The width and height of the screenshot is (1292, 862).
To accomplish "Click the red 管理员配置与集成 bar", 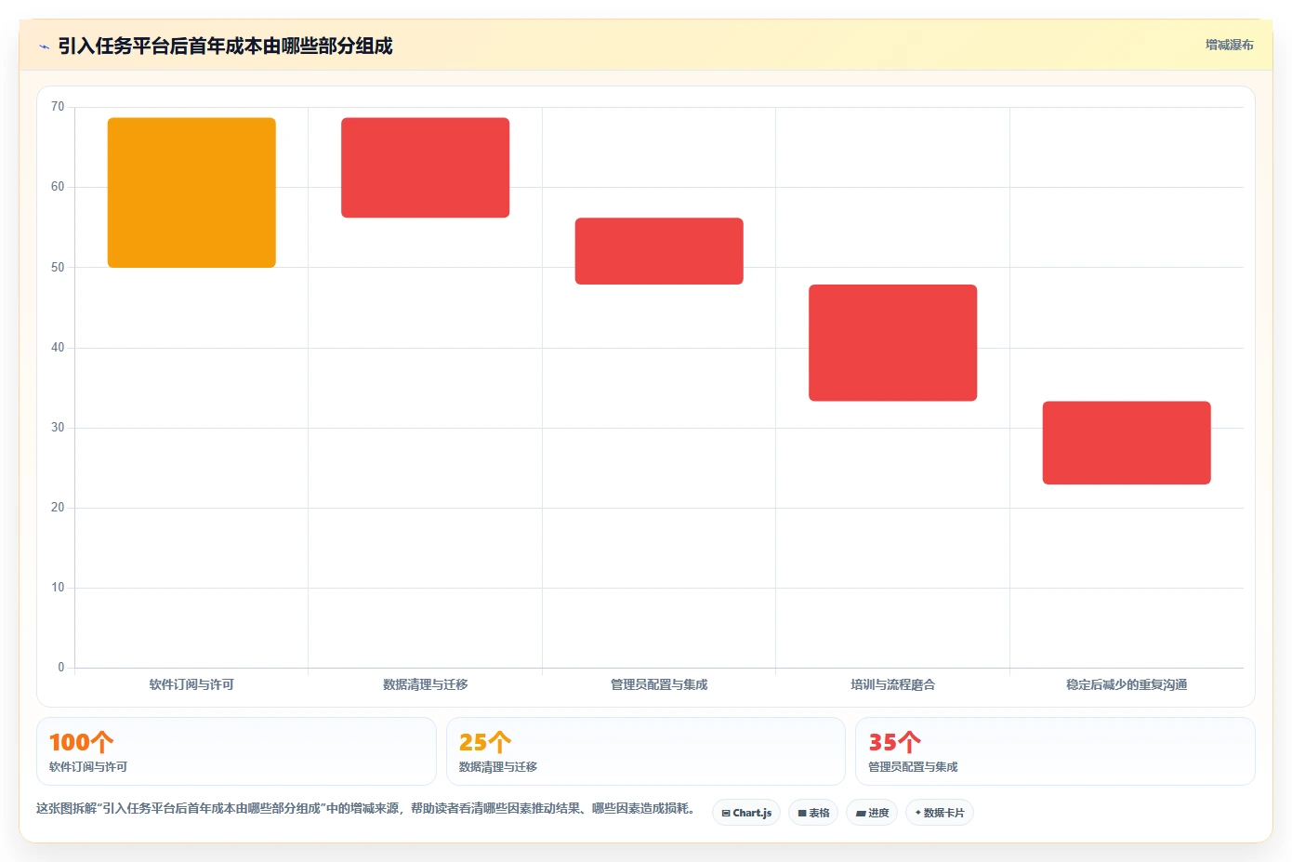I will tap(659, 251).
